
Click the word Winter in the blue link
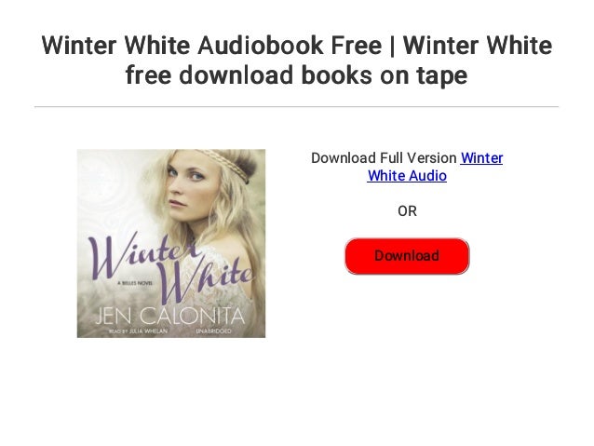[x=482, y=158]
